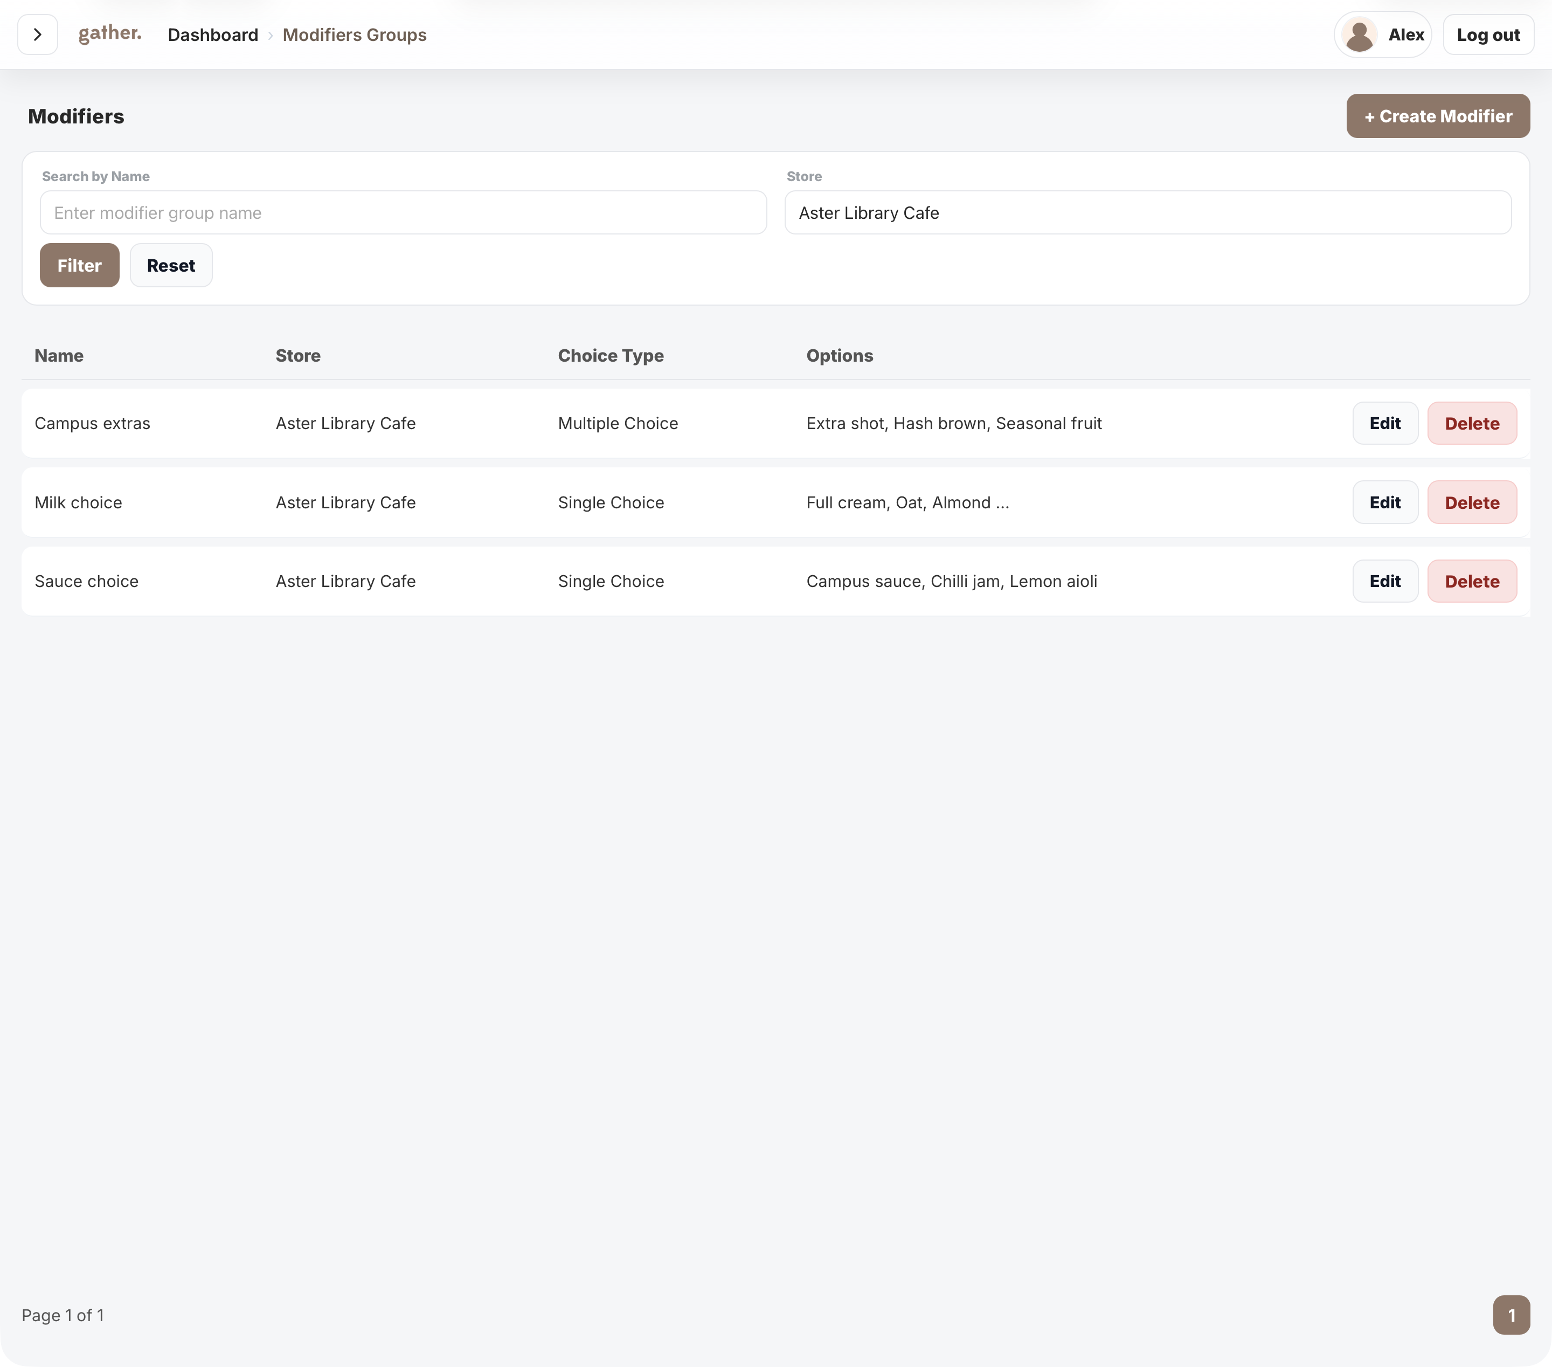1552x1367 pixels.
Task: Expand the sidebar with the chevron button
Action: [37, 34]
